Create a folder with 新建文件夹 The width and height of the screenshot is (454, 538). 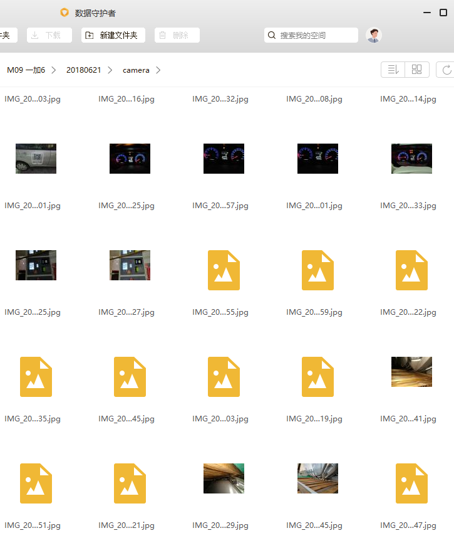click(x=113, y=35)
